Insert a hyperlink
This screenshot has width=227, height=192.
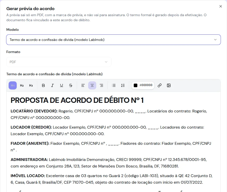click(x=160, y=85)
